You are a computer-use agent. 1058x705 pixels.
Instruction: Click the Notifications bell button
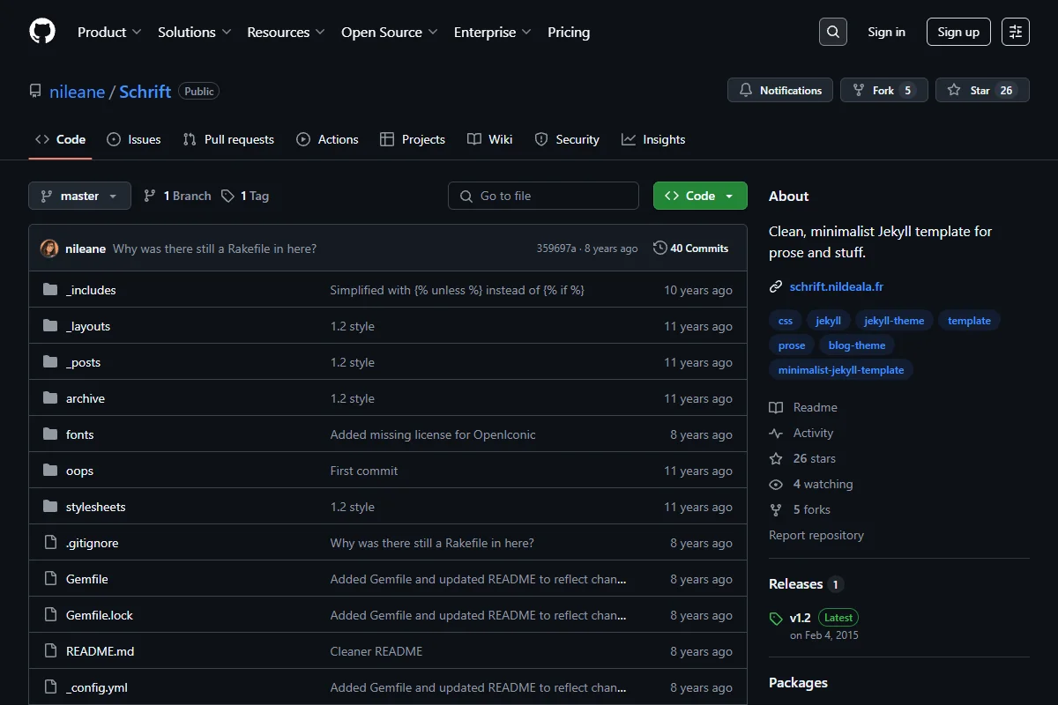point(780,90)
